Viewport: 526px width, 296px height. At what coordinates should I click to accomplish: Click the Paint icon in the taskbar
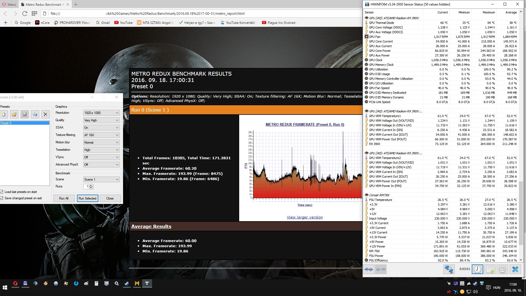point(86,283)
